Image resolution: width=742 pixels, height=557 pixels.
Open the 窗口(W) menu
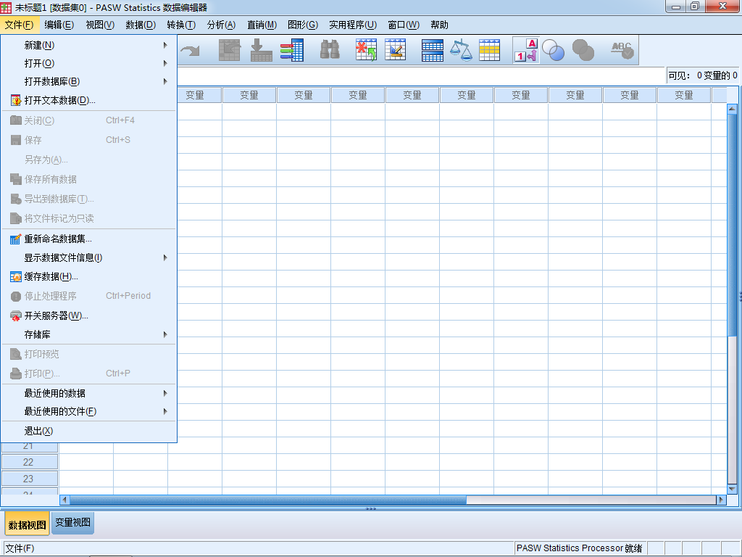pos(404,25)
